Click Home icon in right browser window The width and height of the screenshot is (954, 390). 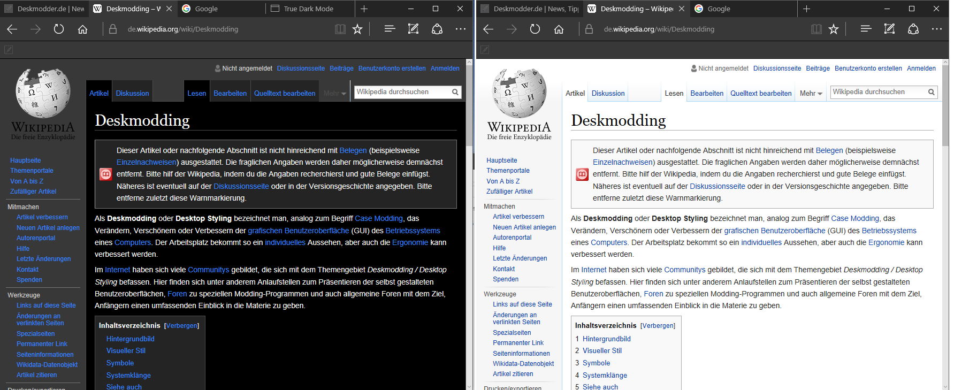pos(559,29)
